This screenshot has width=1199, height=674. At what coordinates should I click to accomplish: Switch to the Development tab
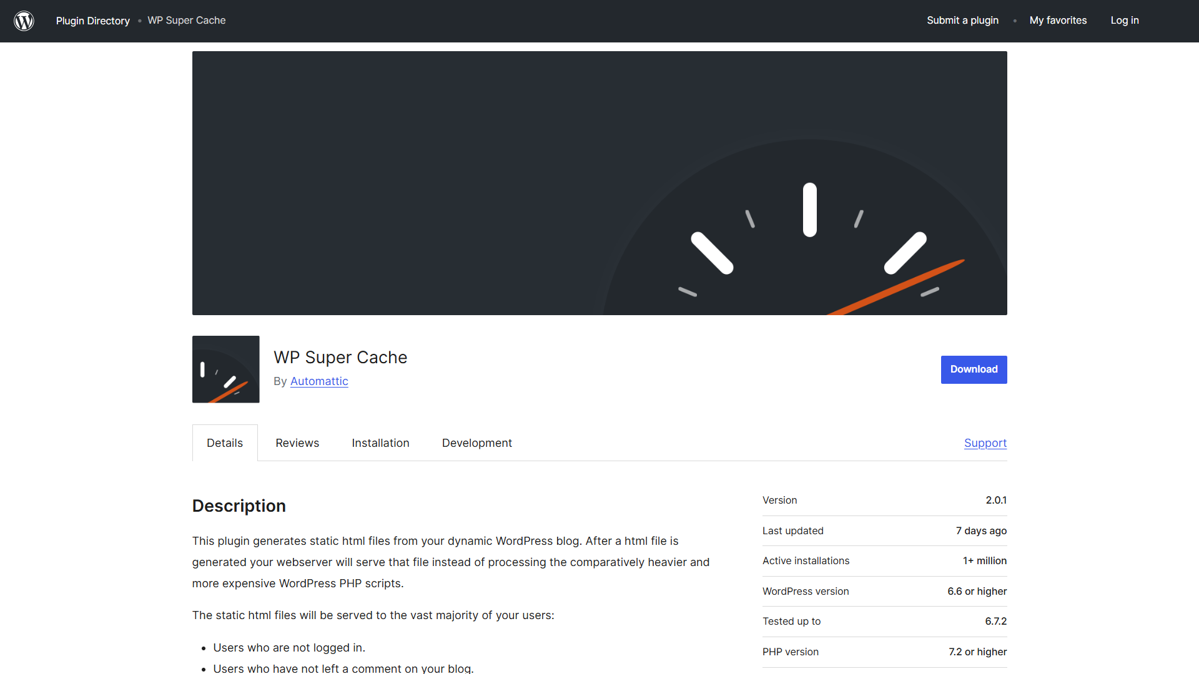tap(477, 443)
